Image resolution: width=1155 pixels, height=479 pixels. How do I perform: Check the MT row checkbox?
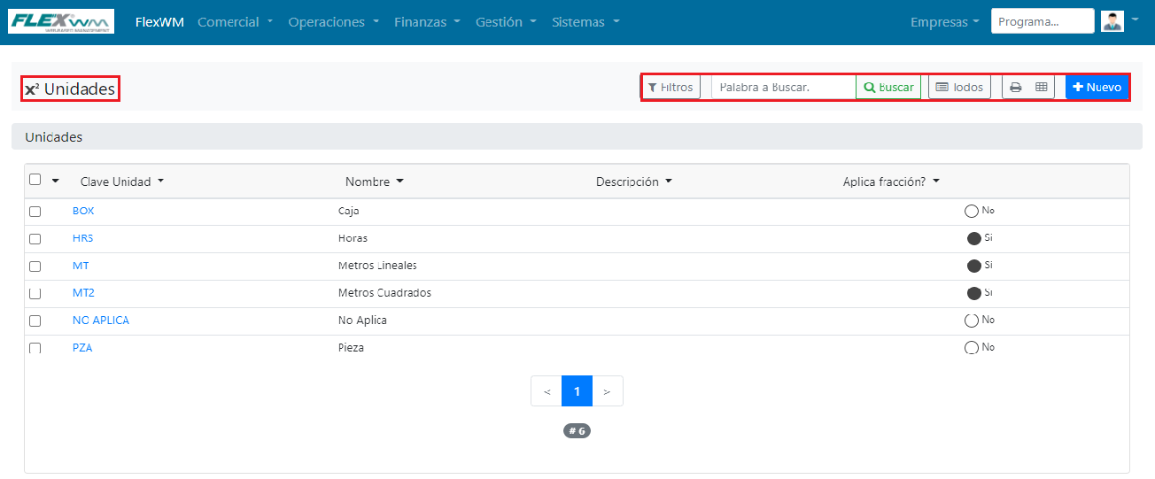[35, 267]
